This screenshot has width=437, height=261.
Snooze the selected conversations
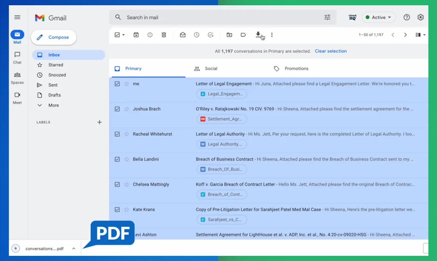196,35
